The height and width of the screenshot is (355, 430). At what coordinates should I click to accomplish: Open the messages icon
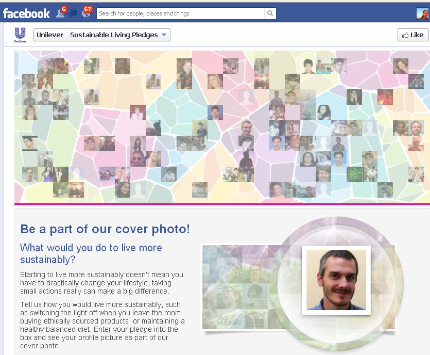pyautogui.click(x=73, y=13)
